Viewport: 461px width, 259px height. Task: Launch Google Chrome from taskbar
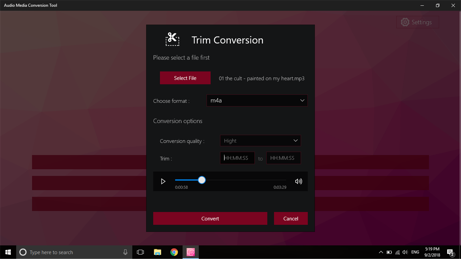point(174,252)
